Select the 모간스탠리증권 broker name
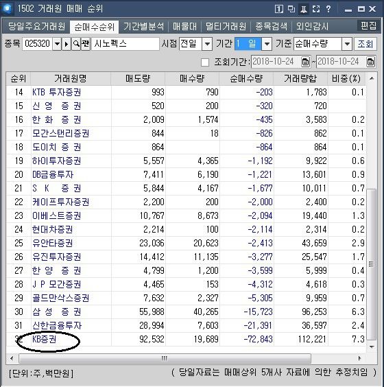This screenshot has width=384, height=387. coord(60,133)
